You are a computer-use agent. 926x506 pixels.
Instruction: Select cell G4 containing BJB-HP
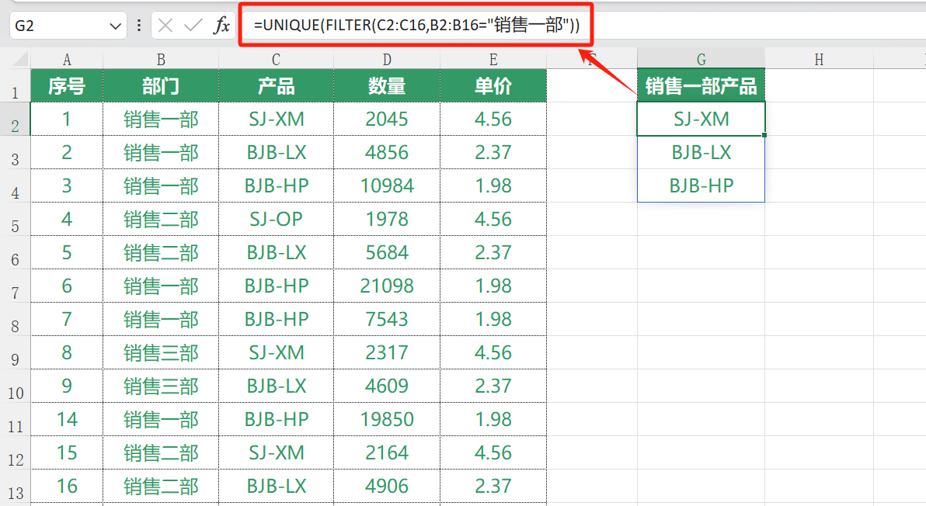coord(701,185)
